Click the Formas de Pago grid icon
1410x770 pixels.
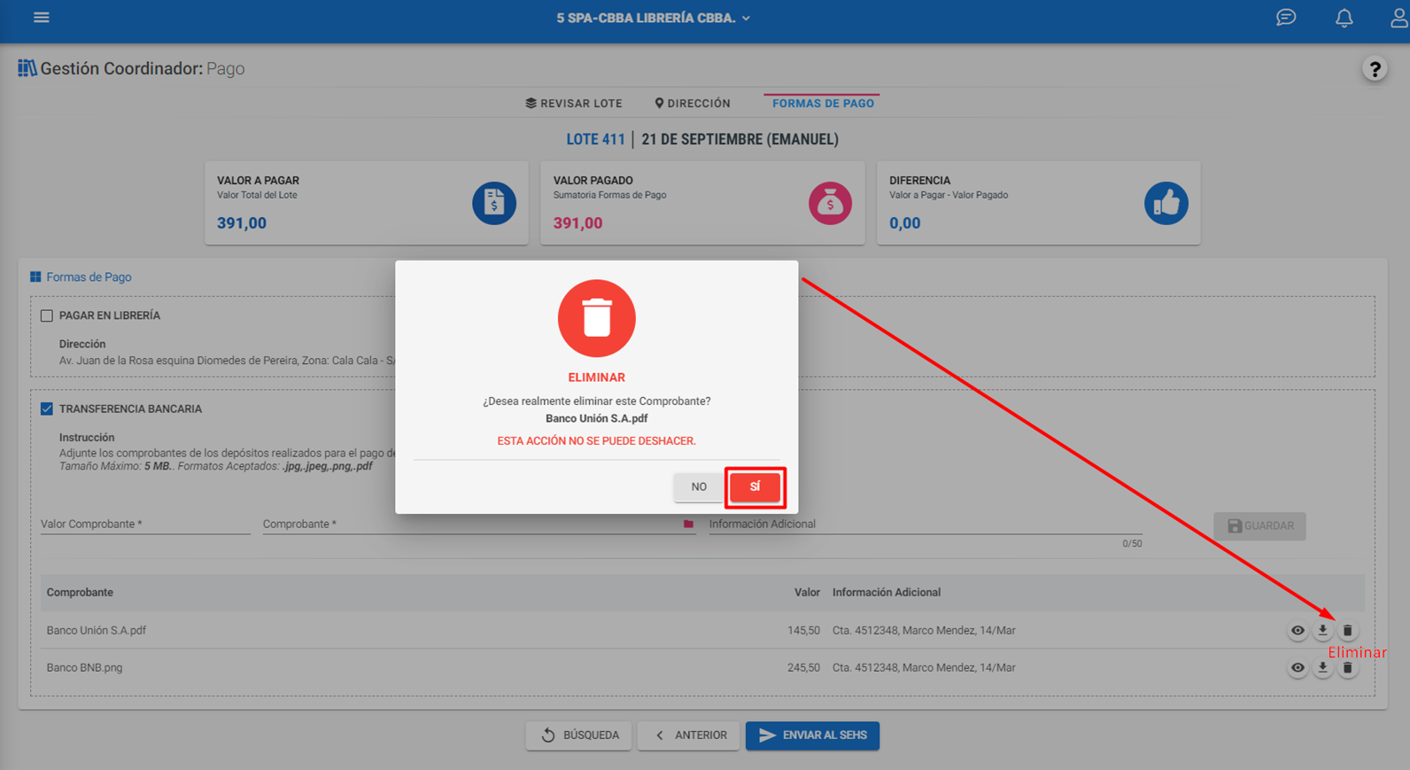point(35,277)
